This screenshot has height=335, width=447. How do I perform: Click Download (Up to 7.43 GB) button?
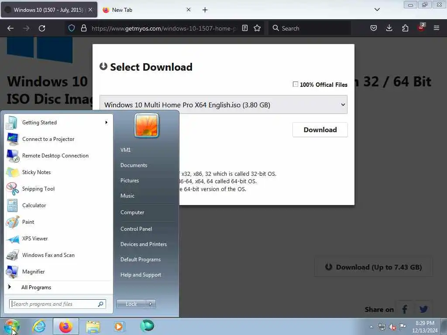pos(374,267)
